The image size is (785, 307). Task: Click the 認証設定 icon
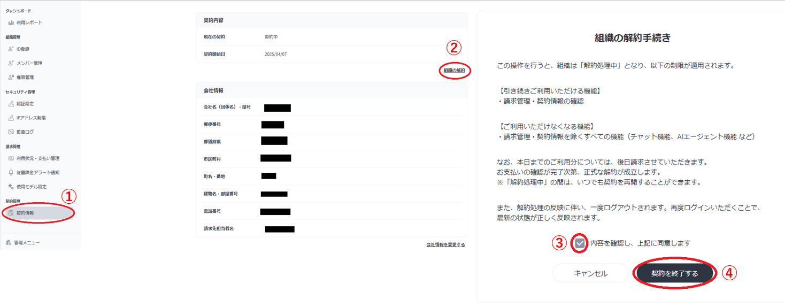(x=11, y=104)
